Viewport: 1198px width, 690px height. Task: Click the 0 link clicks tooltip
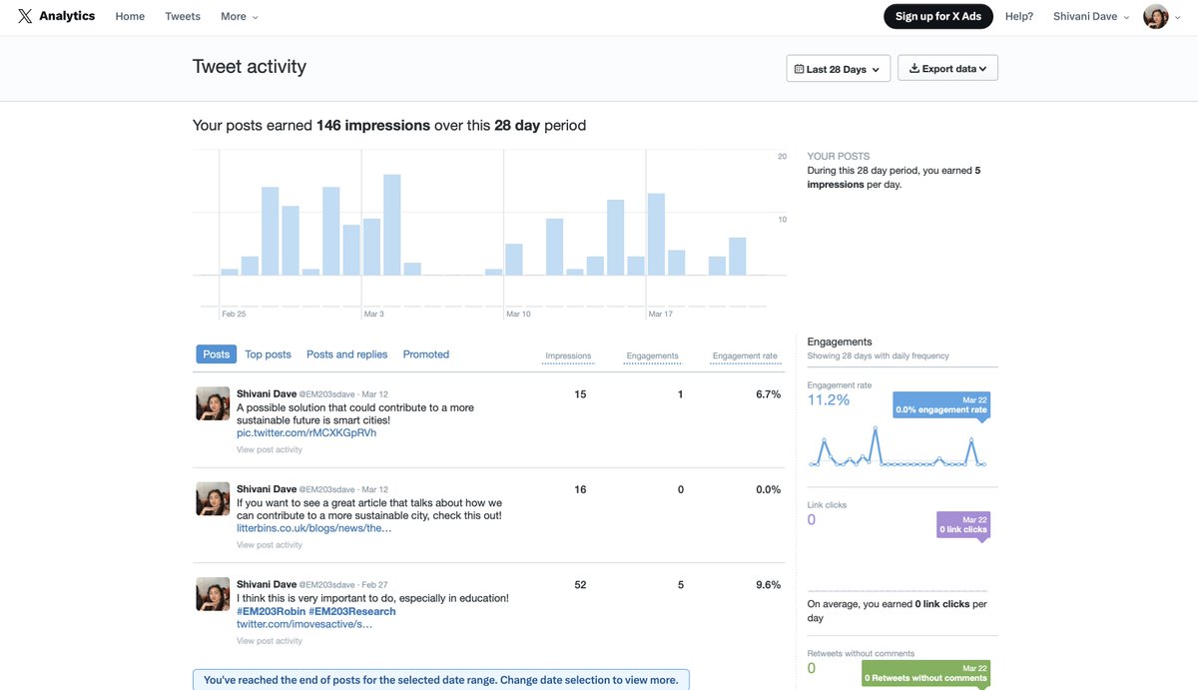click(963, 524)
